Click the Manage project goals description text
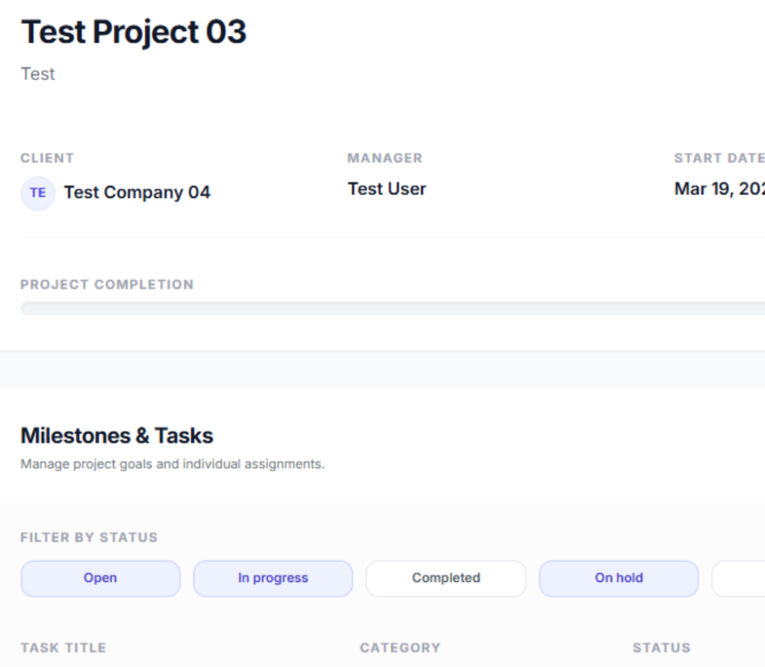This screenshot has height=667, width=765. point(173,464)
